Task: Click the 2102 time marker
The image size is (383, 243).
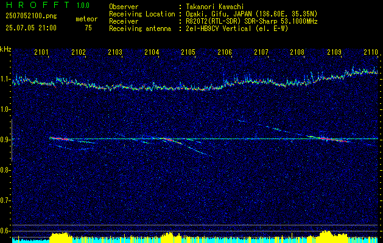Action: tap(79, 52)
